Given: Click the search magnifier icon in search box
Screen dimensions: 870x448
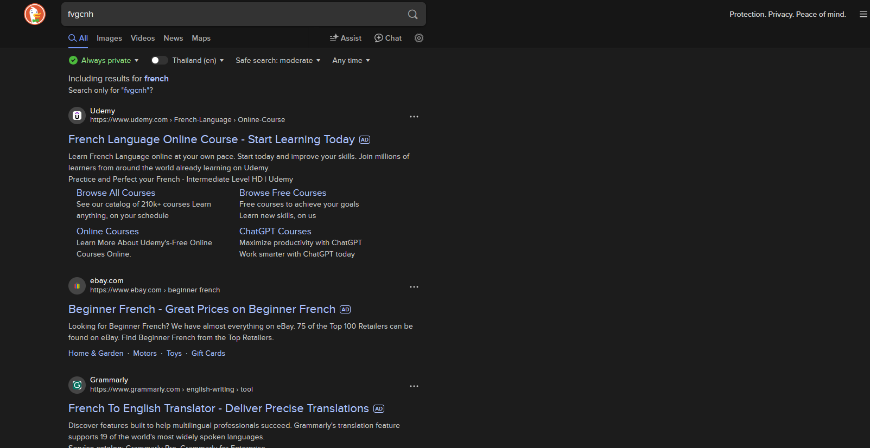Looking at the screenshot, I should (413, 14).
